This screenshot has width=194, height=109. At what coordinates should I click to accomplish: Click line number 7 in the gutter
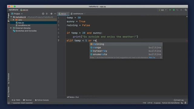click(x=59, y=41)
